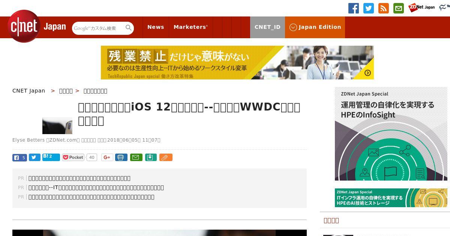The width and height of the screenshot is (450, 236).
Task: Focus the Google custom search field
Action: click(x=99, y=28)
